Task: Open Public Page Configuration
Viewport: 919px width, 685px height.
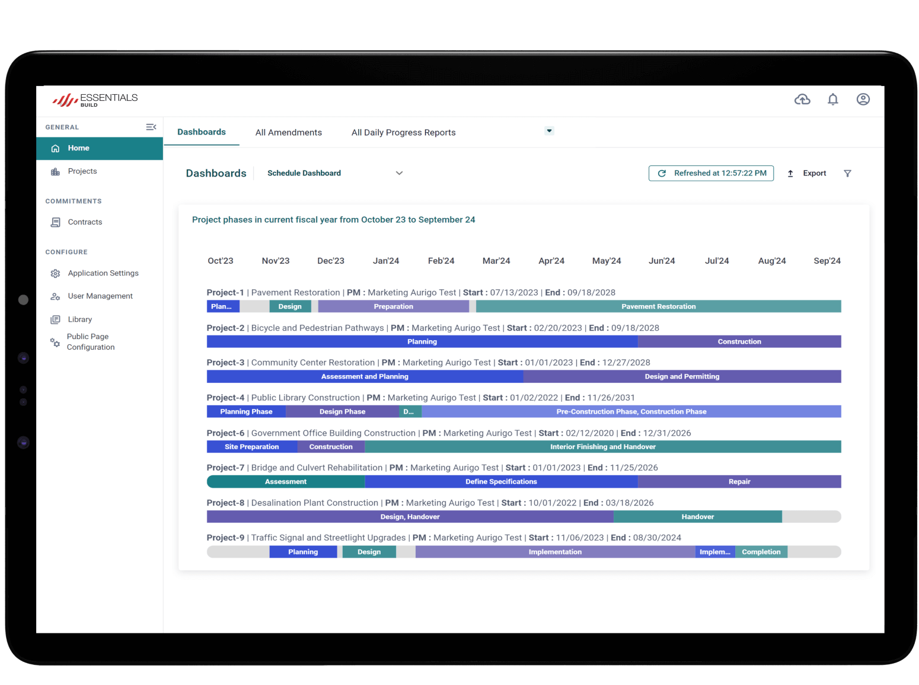Action: pyautogui.click(x=90, y=342)
